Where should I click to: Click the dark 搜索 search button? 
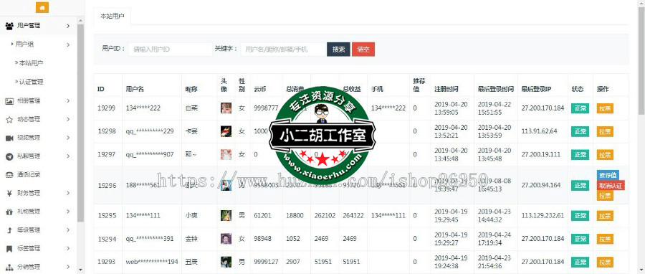pos(338,49)
